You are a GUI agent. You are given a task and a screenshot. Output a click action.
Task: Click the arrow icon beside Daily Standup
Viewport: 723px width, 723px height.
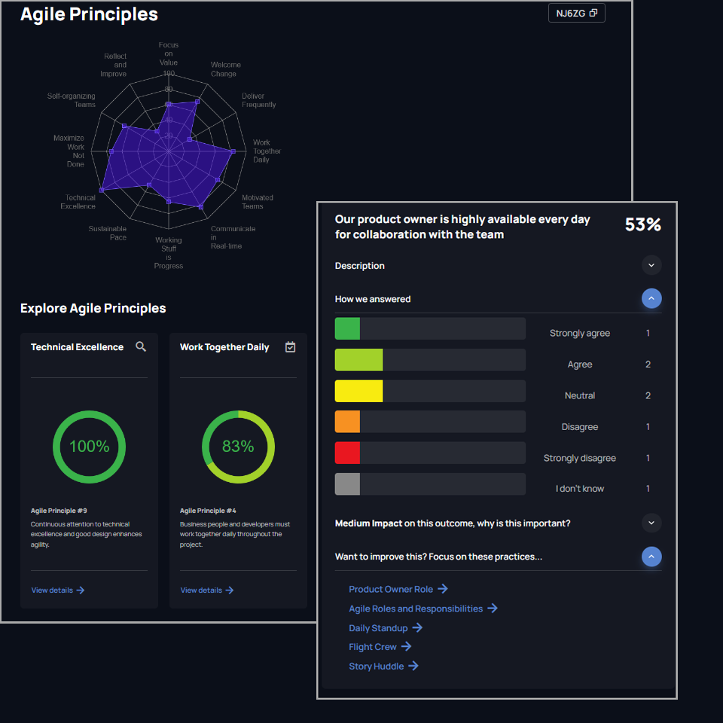point(417,628)
